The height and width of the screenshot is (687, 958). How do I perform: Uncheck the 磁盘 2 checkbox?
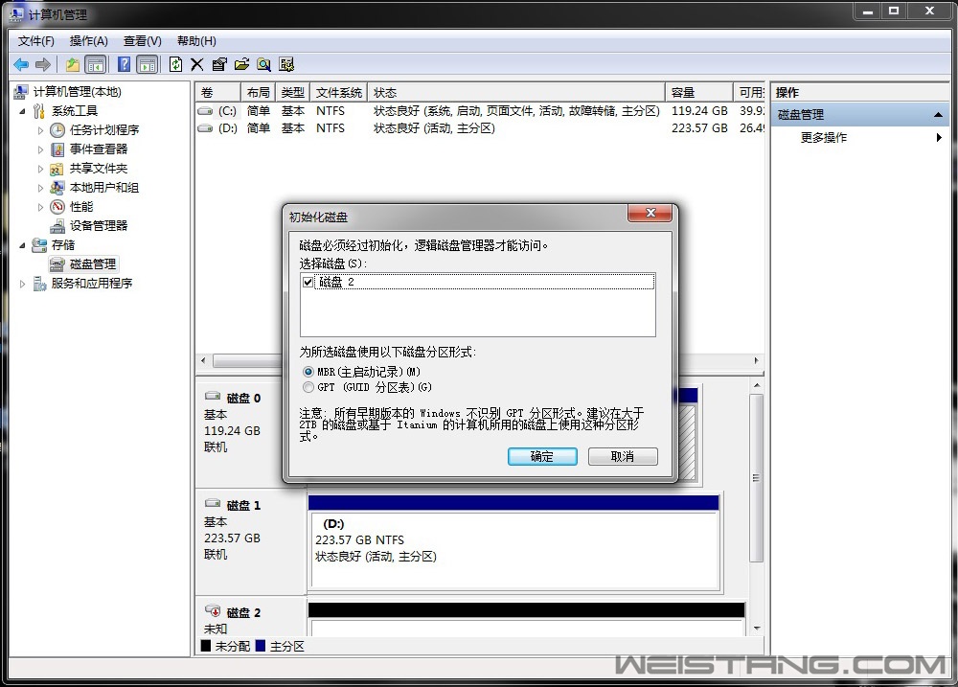[x=308, y=282]
